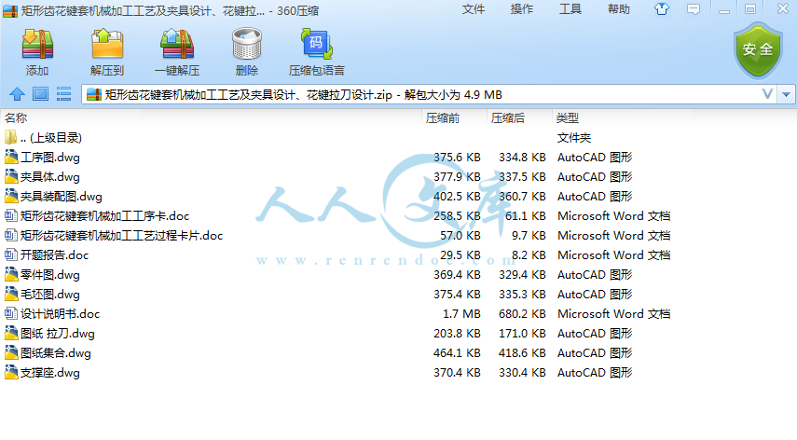Switch to icon view mode
The image size is (797, 440).
(41, 94)
